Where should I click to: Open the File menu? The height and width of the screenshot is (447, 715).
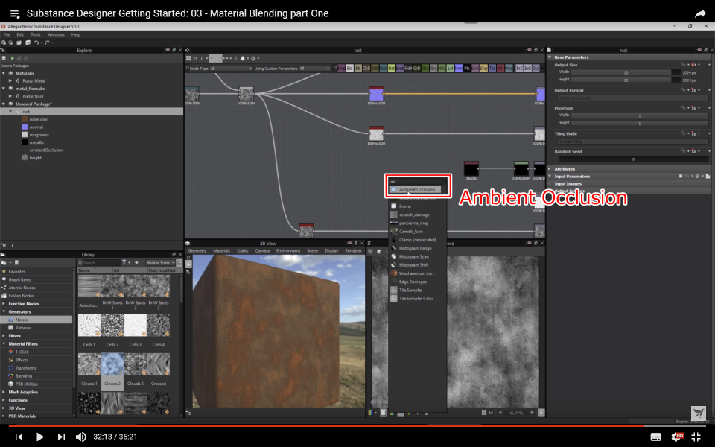coord(7,35)
